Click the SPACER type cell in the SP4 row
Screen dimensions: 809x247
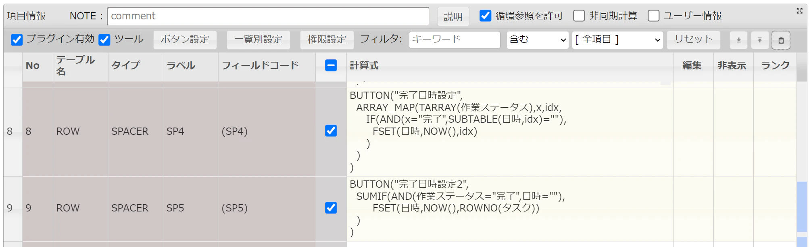pyautogui.click(x=136, y=132)
